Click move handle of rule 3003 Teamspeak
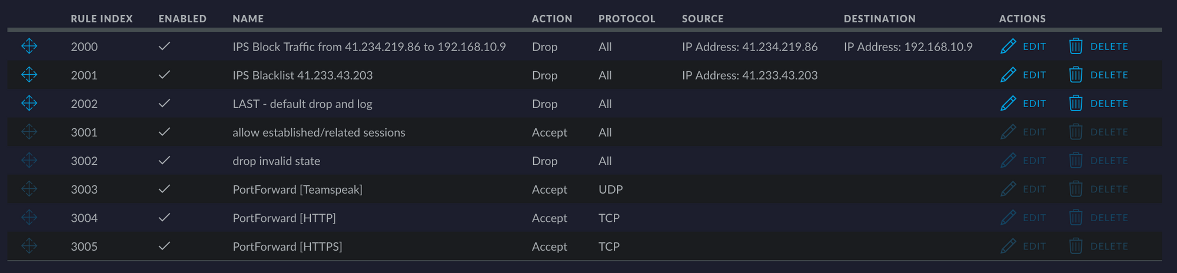 pyautogui.click(x=29, y=189)
